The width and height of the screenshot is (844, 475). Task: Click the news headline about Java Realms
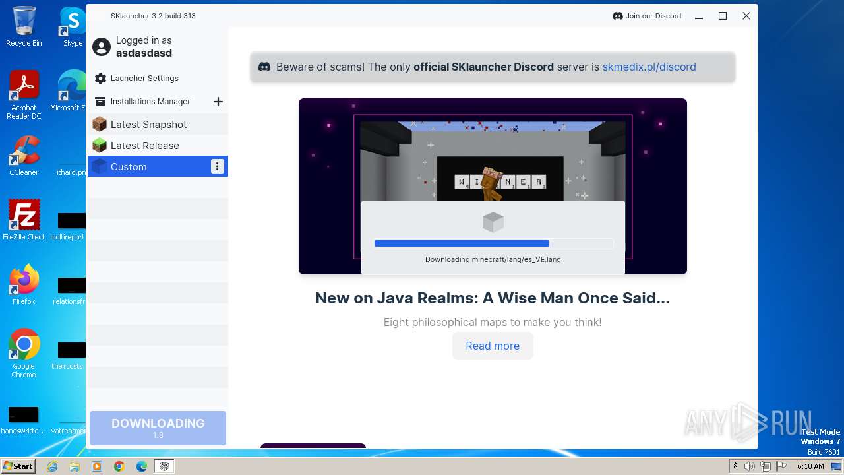(493, 298)
